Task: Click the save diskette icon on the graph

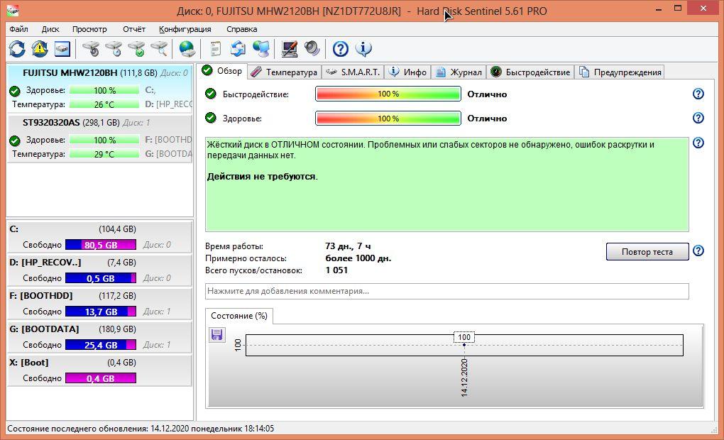Action: click(217, 334)
